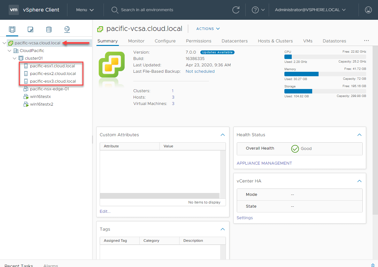
Task: Click Edit... under Custom Attributes
Action: tap(105, 211)
